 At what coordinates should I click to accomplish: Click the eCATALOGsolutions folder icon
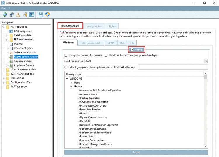pyautogui.click(x=8, y=74)
